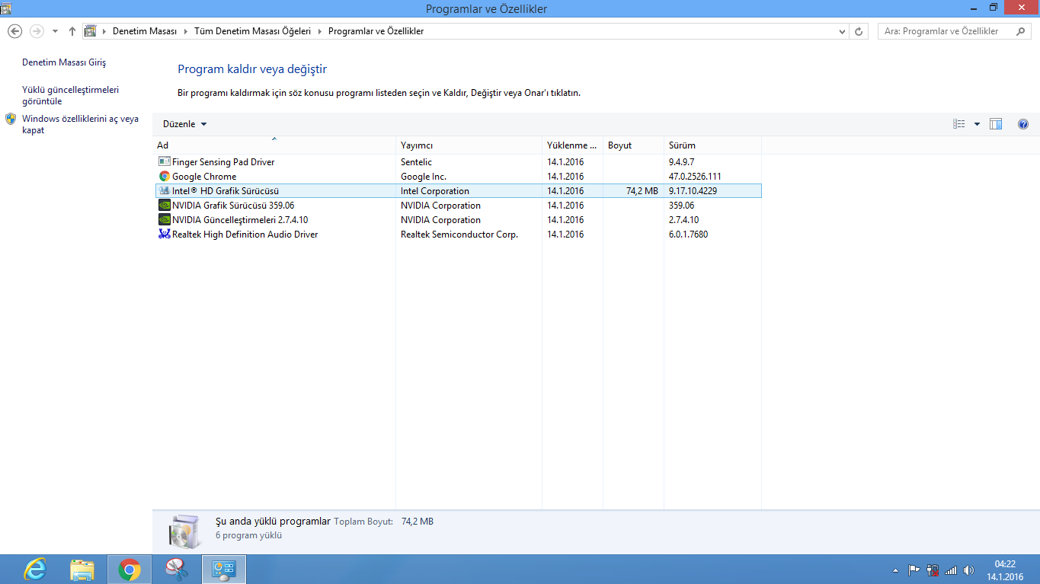Open recent locations dropdown beside forward button
Viewport: 1040px width, 584px height.
click(55, 31)
